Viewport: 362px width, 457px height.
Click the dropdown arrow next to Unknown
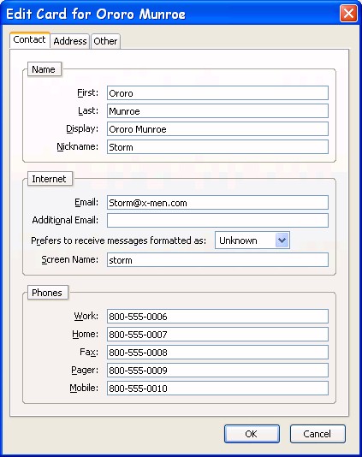pyautogui.click(x=282, y=240)
